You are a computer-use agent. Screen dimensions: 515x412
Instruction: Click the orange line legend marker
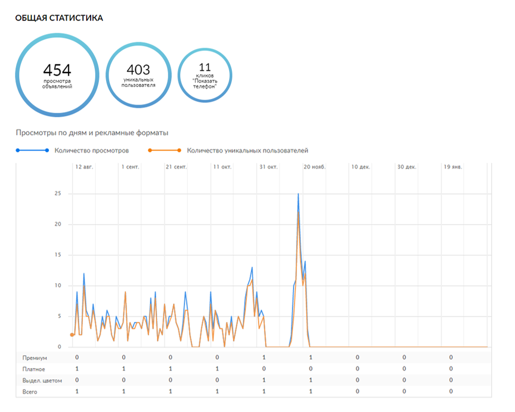click(x=165, y=150)
